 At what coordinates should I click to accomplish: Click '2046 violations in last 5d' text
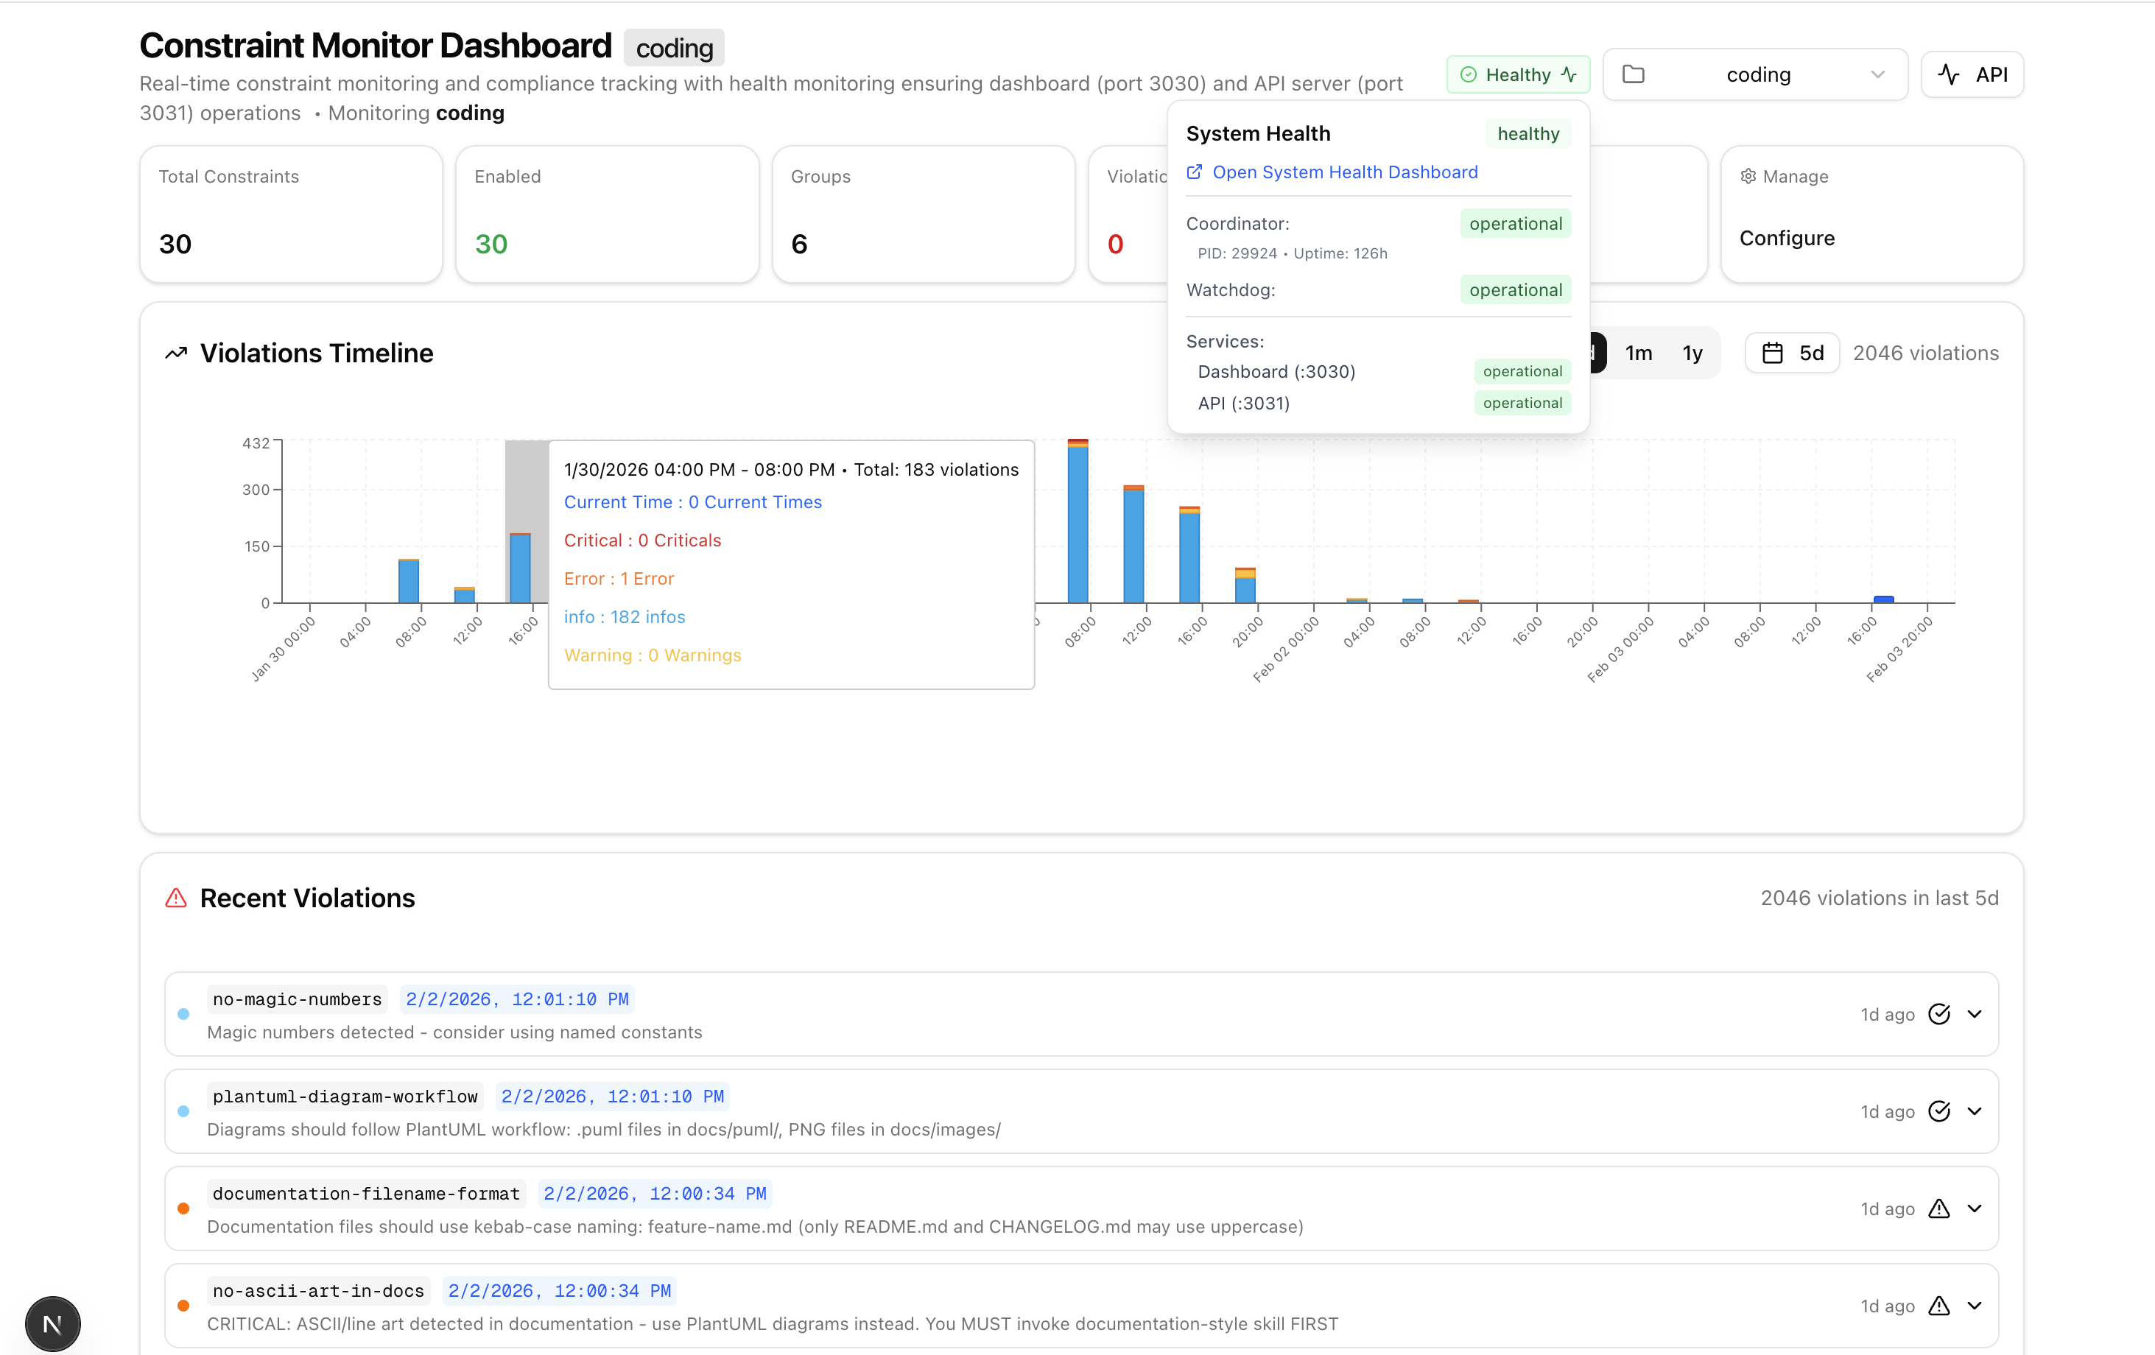(x=1880, y=898)
